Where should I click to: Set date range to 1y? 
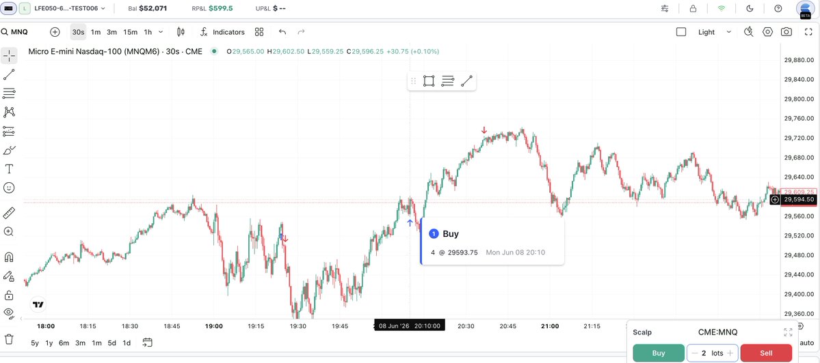(x=49, y=343)
